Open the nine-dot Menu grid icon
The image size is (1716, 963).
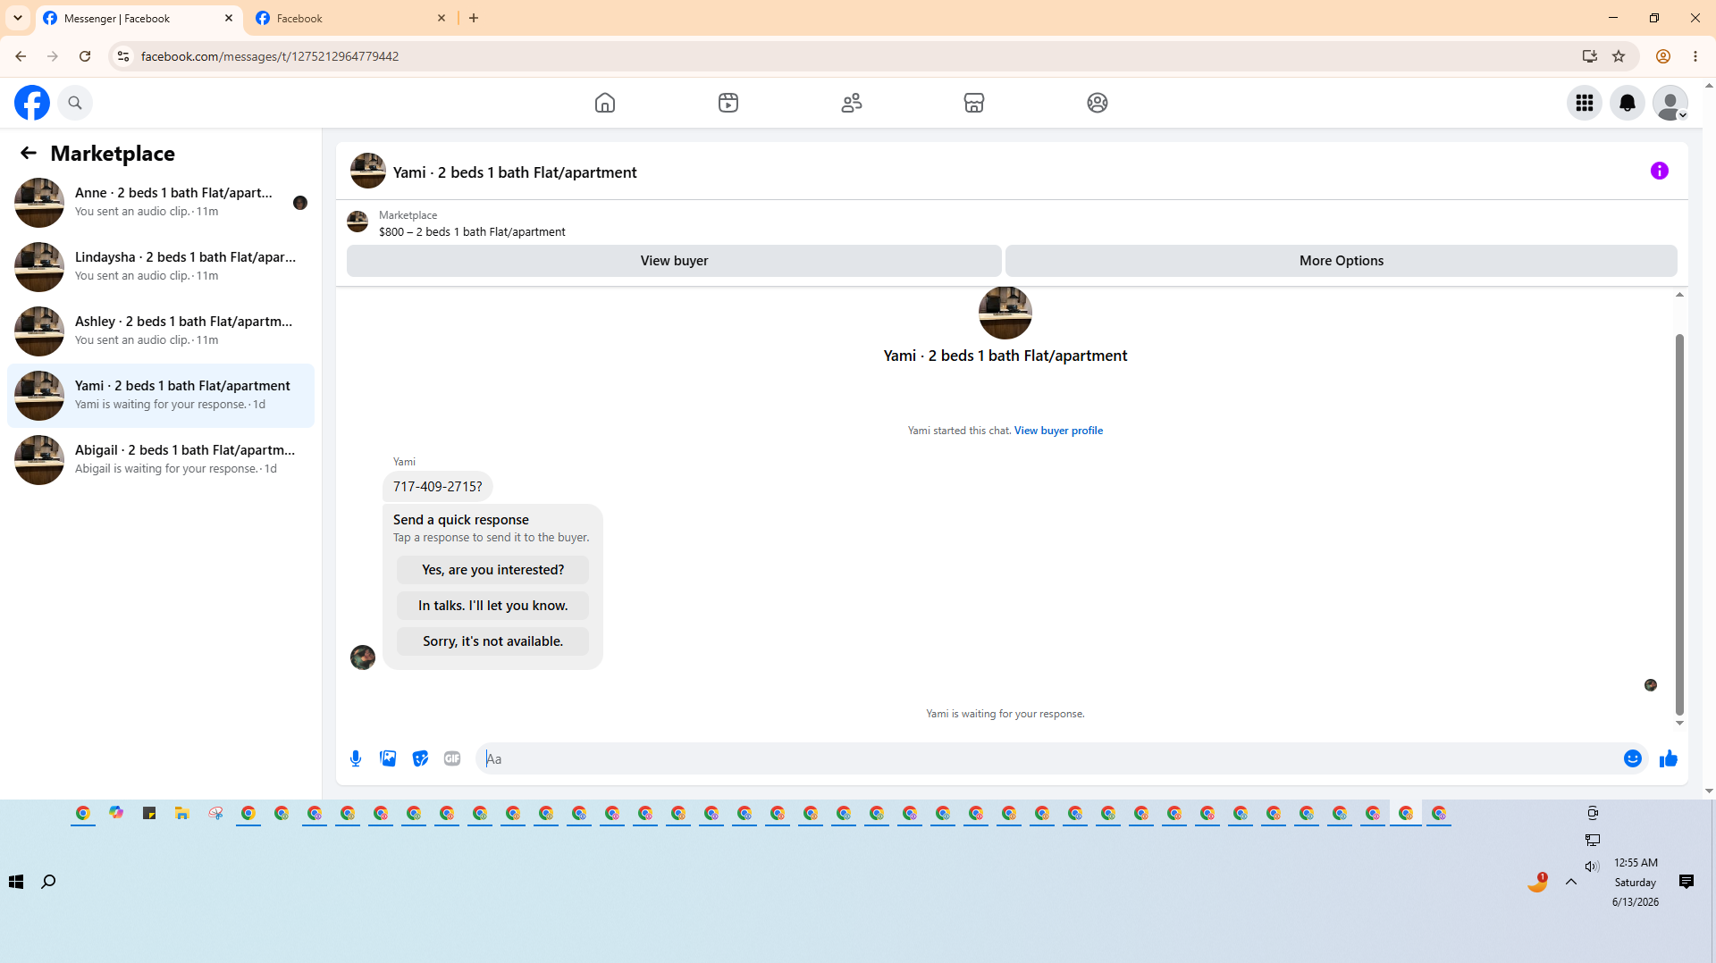point(1585,103)
